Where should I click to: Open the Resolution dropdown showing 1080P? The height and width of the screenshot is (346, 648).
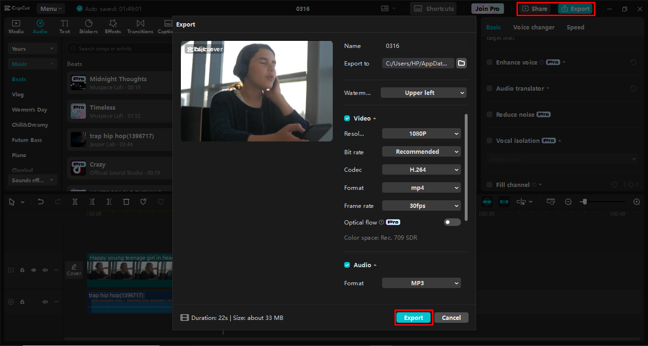421,133
